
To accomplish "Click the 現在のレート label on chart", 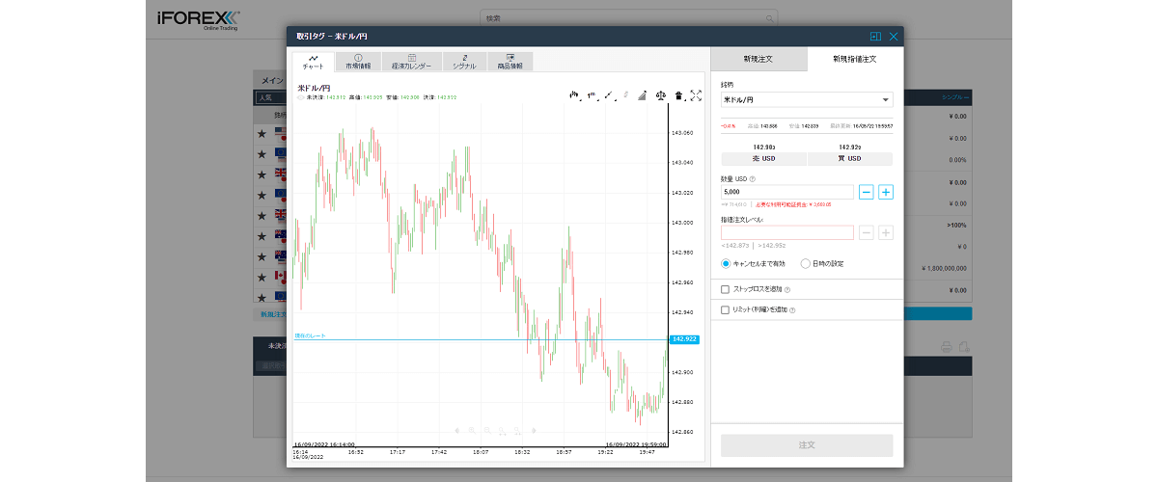I will tap(310, 335).
